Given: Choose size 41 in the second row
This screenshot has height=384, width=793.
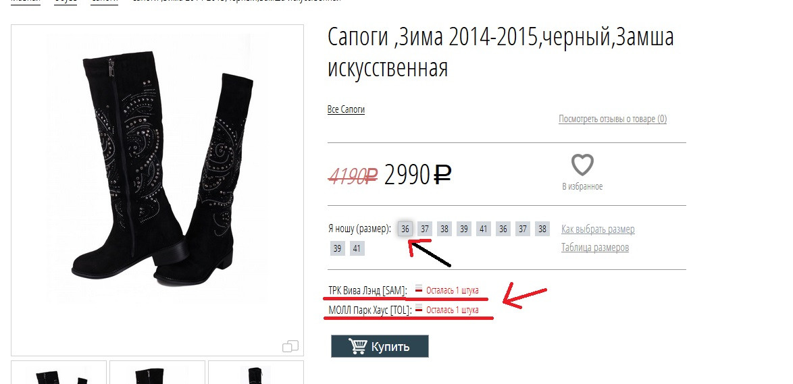Looking at the screenshot, I should tap(357, 248).
